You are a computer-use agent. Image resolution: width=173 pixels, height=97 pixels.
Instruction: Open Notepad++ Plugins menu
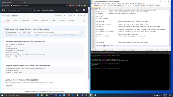coord(135,4)
